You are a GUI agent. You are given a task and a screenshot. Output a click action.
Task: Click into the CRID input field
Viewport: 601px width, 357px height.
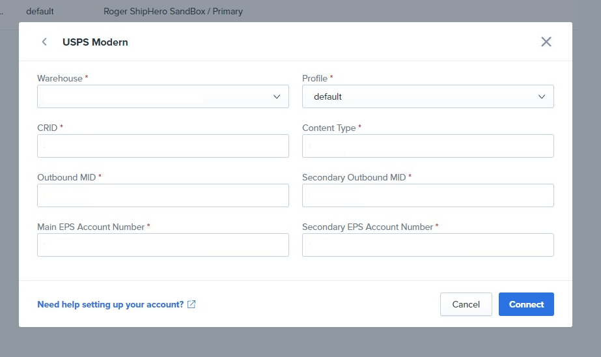pyautogui.click(x=163, y=146)
